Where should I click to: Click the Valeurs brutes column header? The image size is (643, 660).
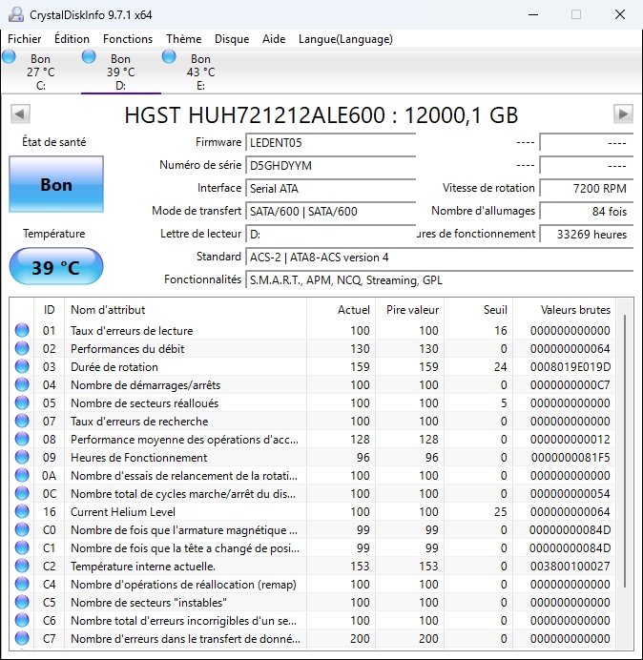(564, 310)
